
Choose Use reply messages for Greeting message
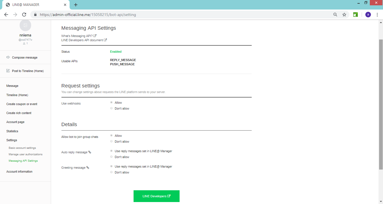[x=111, y=166]
